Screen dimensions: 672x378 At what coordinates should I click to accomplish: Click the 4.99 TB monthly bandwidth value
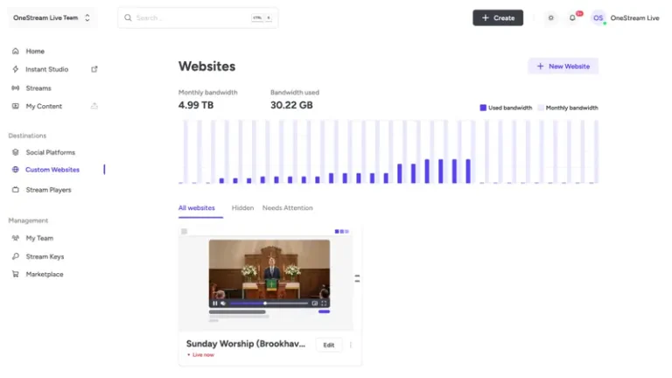196,105
